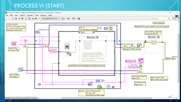Image resolution: width=181 pixels, height=102 pixels.
Task: Open the Tools menu
Action: (x=36, y=15)
